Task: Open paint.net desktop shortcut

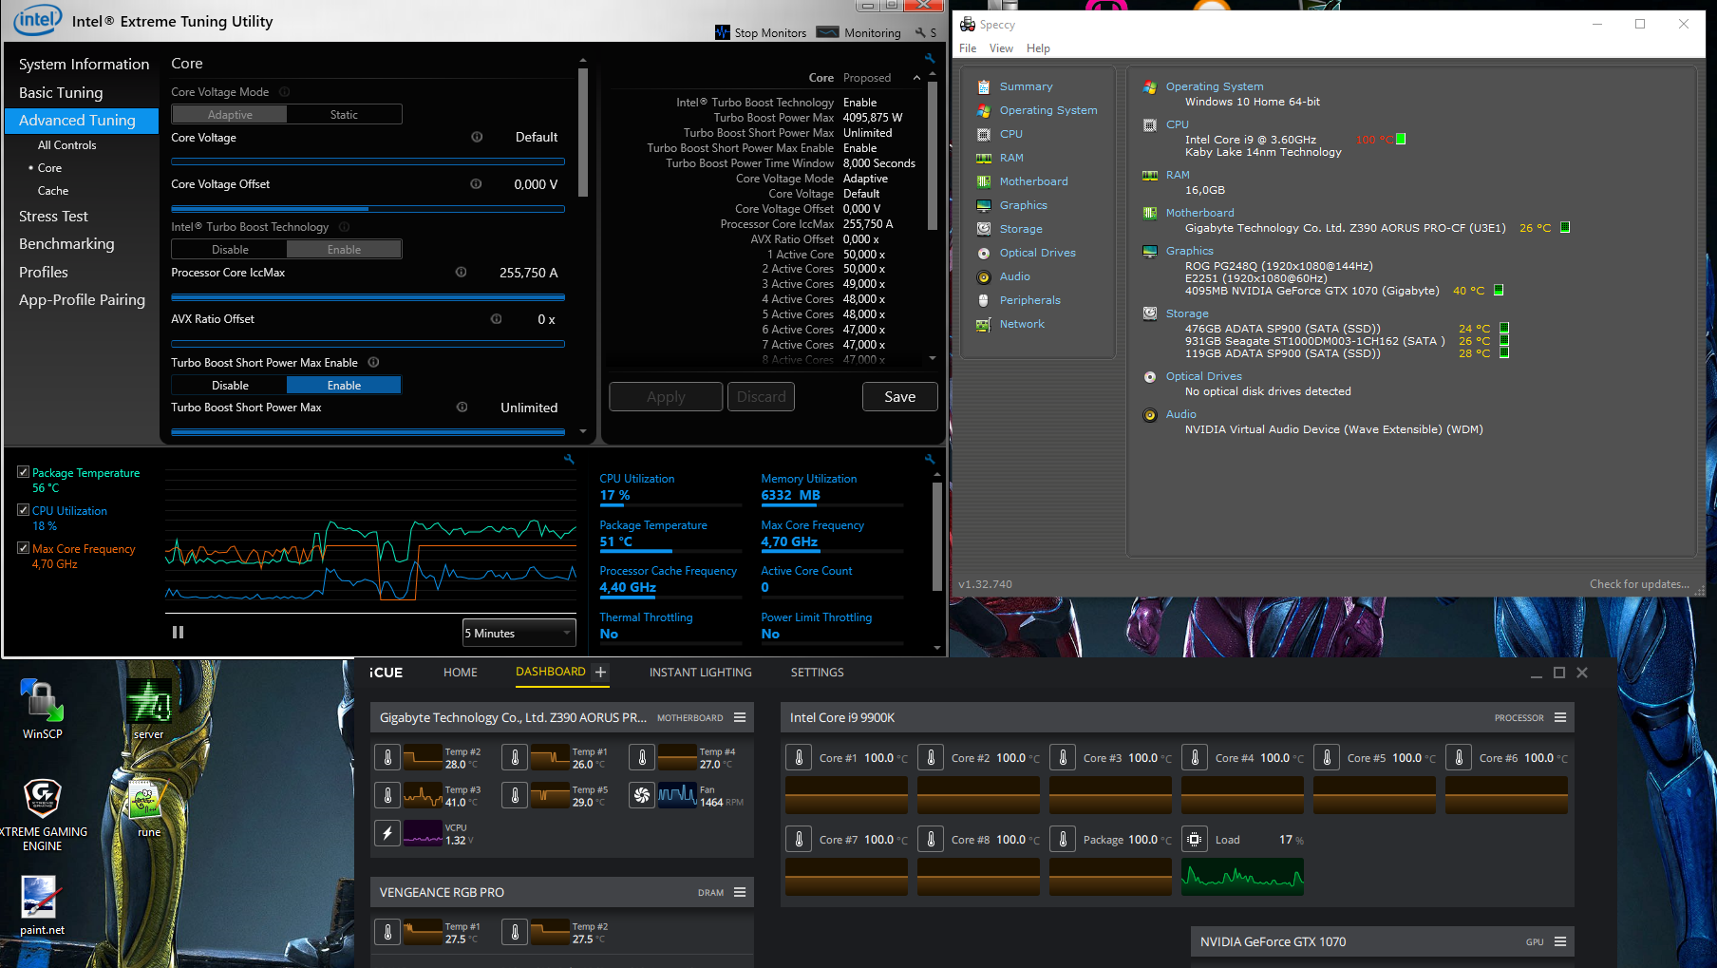Action: tap(42, 904)
